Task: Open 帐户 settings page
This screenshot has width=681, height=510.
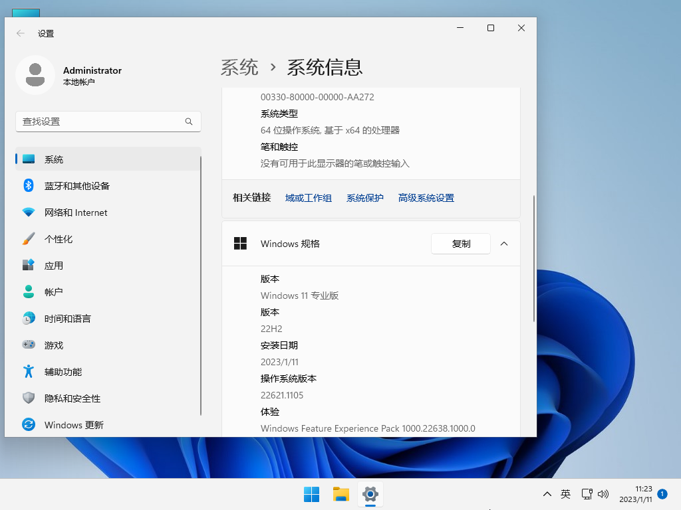Action: click(53, 292)
